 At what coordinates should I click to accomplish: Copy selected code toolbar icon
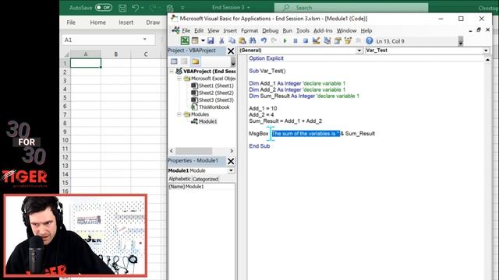pos(232,40)
